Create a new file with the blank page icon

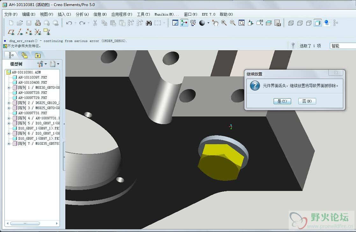(11, 23)
